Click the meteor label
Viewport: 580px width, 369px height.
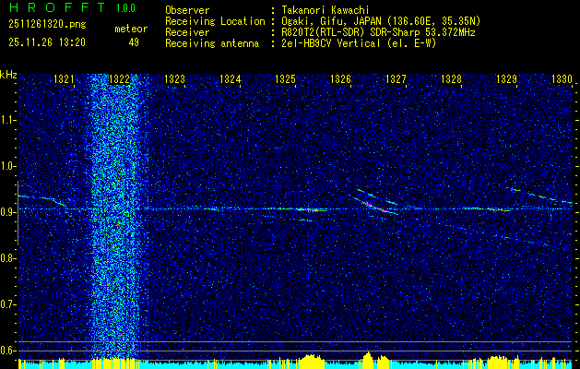[x=131, y=29]
